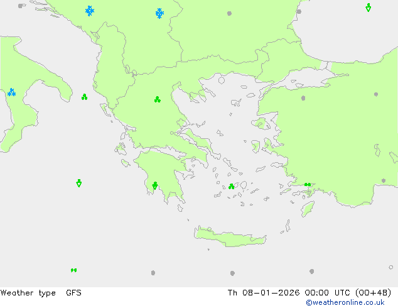Click the '00:00 UTC' time text
The image size is (398, 308).
tap(328, 293)
